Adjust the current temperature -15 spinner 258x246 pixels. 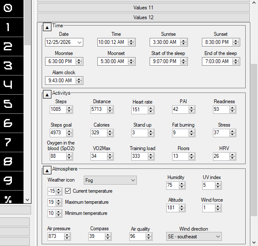click(59, 191)
